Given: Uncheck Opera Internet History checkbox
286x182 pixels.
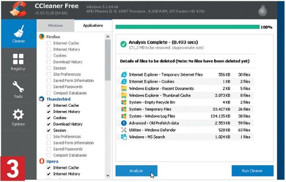Looking at the screenshot, I should 49,174.
